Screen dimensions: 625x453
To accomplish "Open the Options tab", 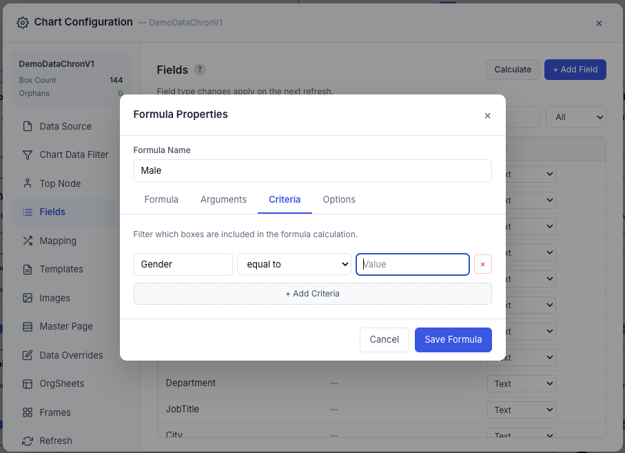I will (x=339, y=199).
